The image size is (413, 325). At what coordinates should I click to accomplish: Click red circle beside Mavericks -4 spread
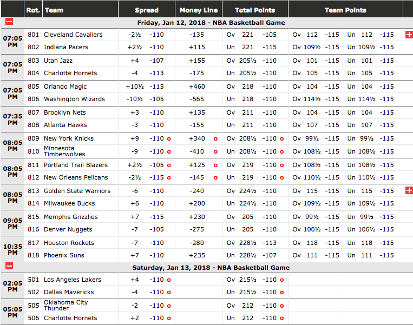169,293
